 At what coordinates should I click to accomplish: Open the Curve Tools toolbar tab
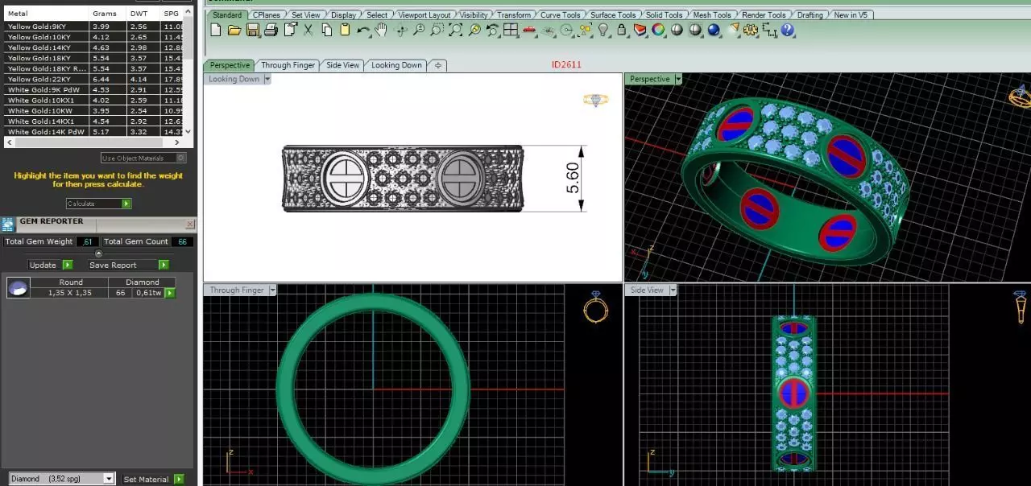pos(560,14)
